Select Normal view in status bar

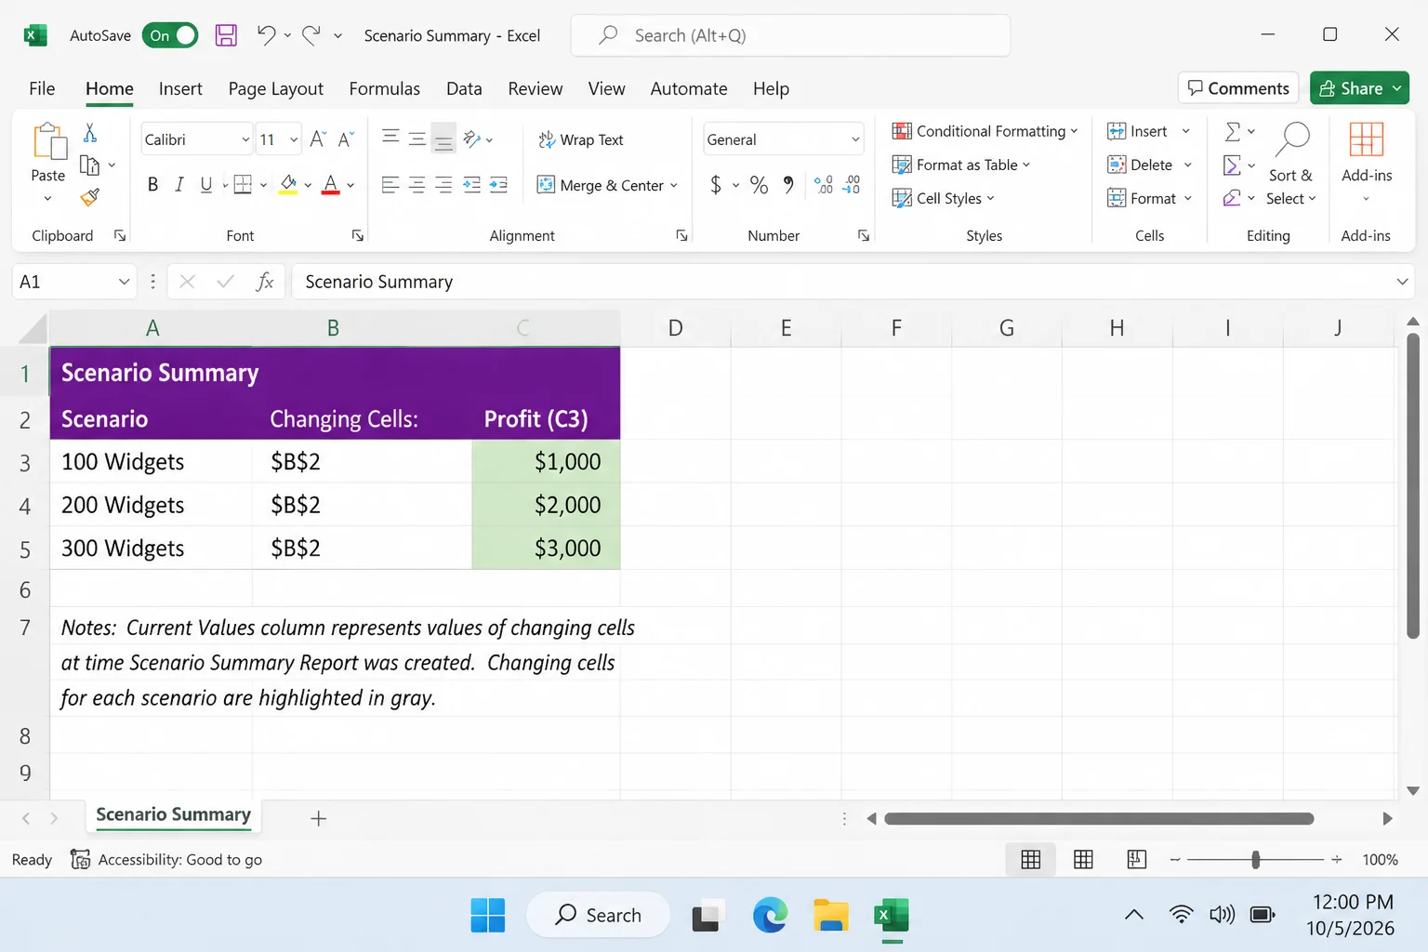point(1030,860)
